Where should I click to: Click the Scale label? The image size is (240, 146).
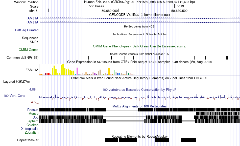(34, 6)
